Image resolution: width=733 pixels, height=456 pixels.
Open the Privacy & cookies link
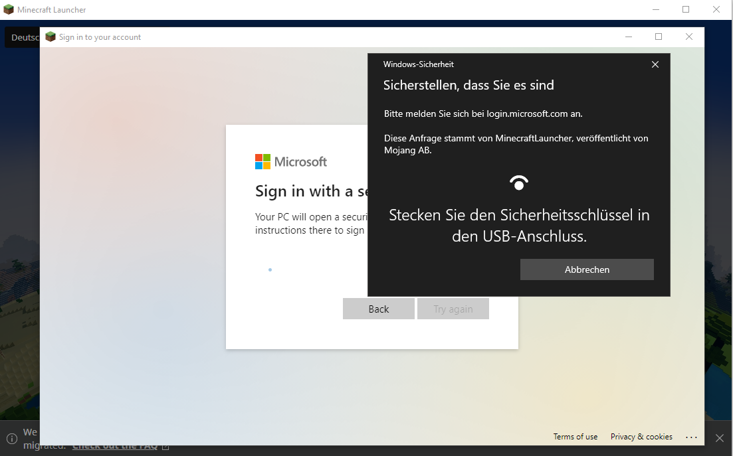641,436
